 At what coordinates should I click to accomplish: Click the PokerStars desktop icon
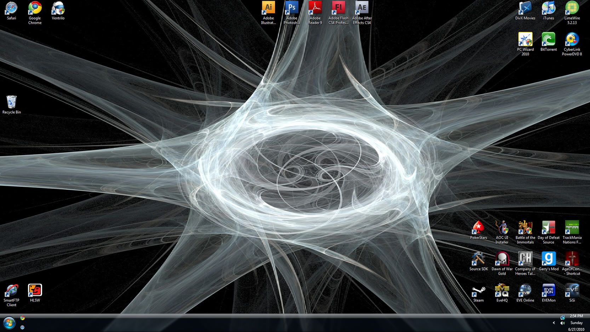coord(479,230)
